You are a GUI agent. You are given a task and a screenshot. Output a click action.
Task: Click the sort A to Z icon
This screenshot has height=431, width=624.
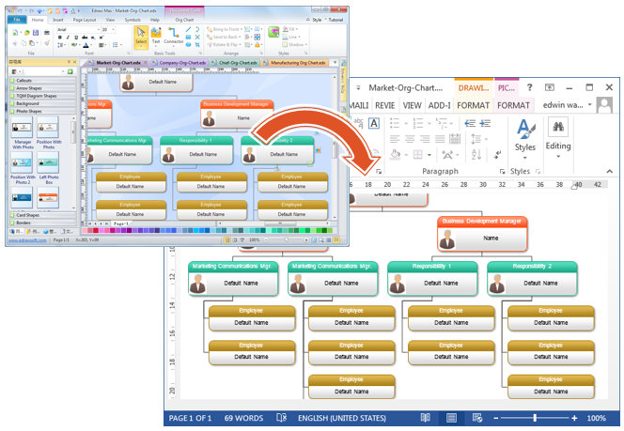[476, 154]
